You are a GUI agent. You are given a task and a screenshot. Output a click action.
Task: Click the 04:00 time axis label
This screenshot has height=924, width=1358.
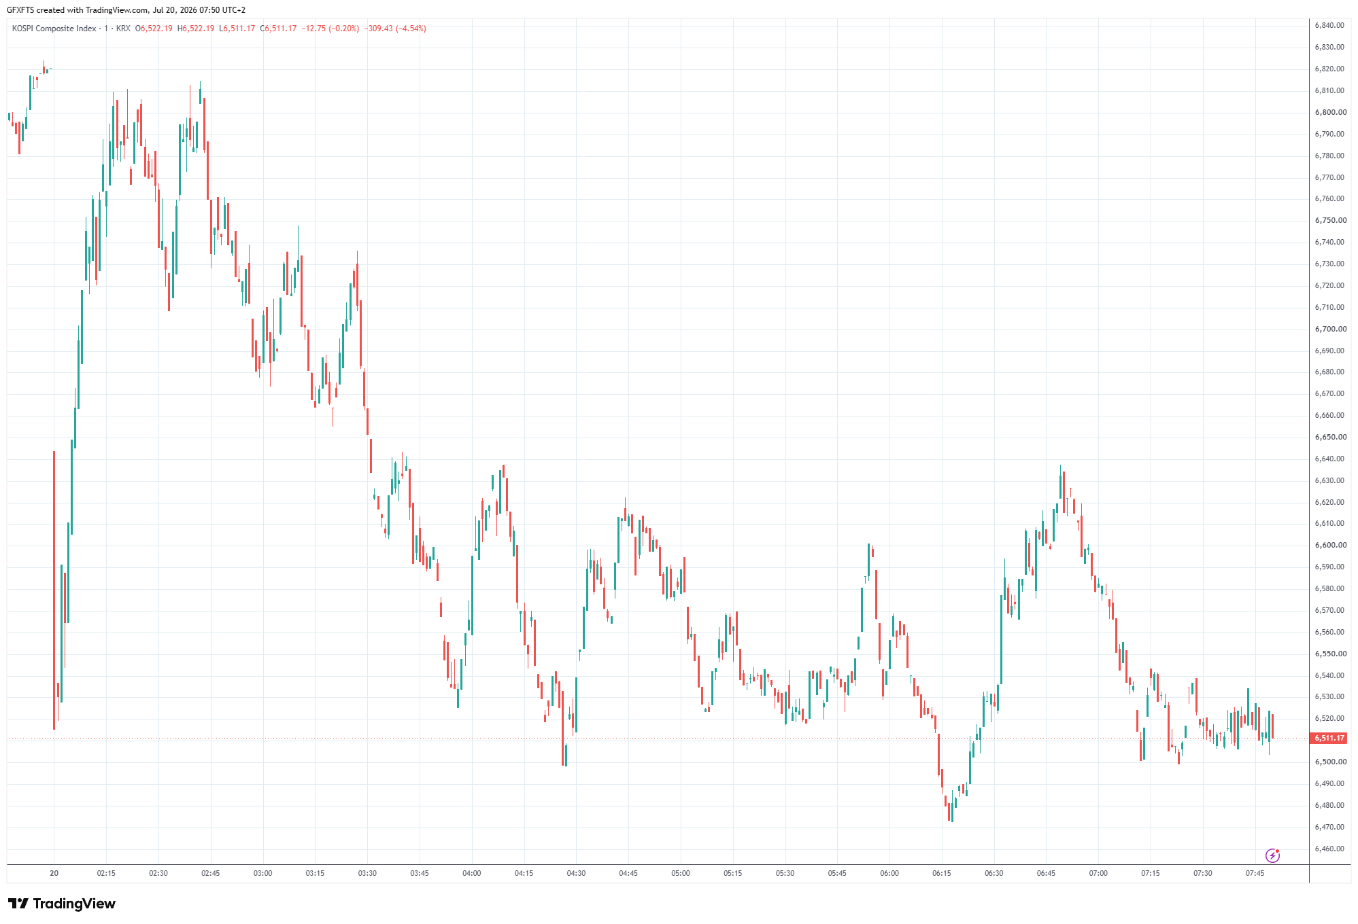(x=472, y=874)
